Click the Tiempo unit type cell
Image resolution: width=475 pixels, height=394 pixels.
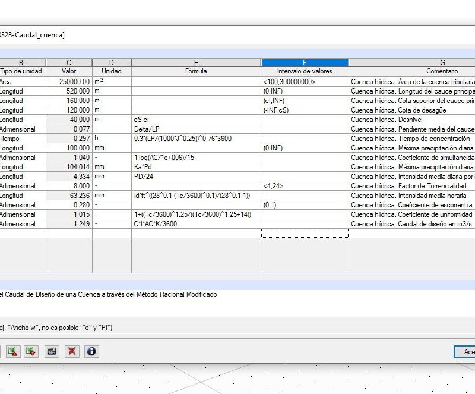[x=23, y=139]
